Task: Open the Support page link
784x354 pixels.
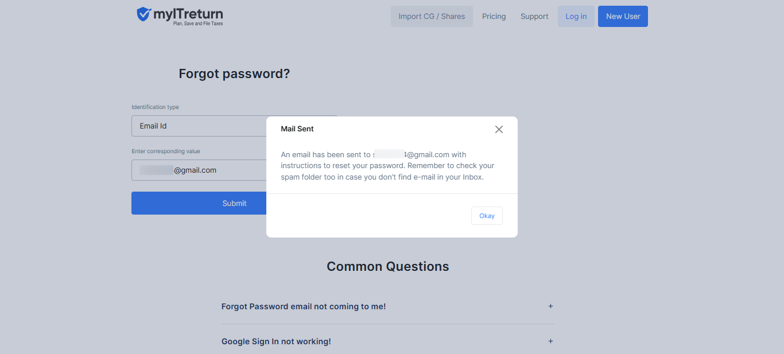Action: 534,16
